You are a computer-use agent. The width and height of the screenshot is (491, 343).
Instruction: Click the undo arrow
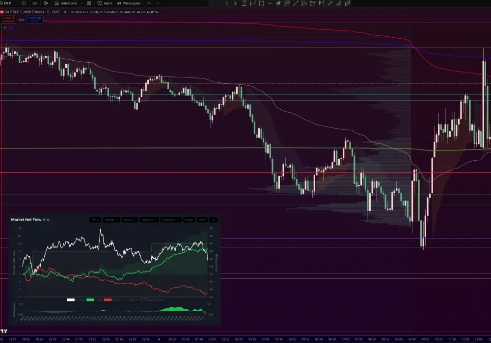[149, 3]
